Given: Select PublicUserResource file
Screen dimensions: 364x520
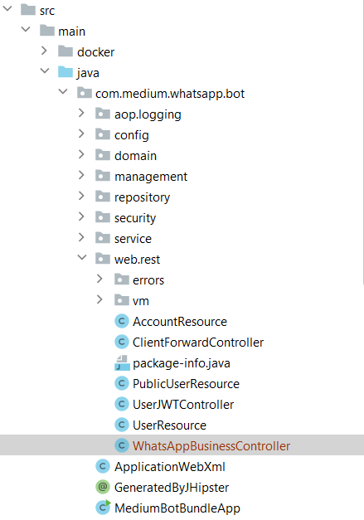Looking at the screenshot, I should click(x=186, y=384).
